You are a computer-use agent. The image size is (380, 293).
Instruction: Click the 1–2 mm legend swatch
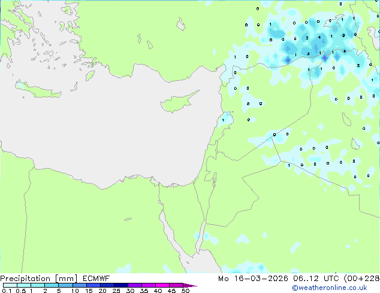point(38,285)
